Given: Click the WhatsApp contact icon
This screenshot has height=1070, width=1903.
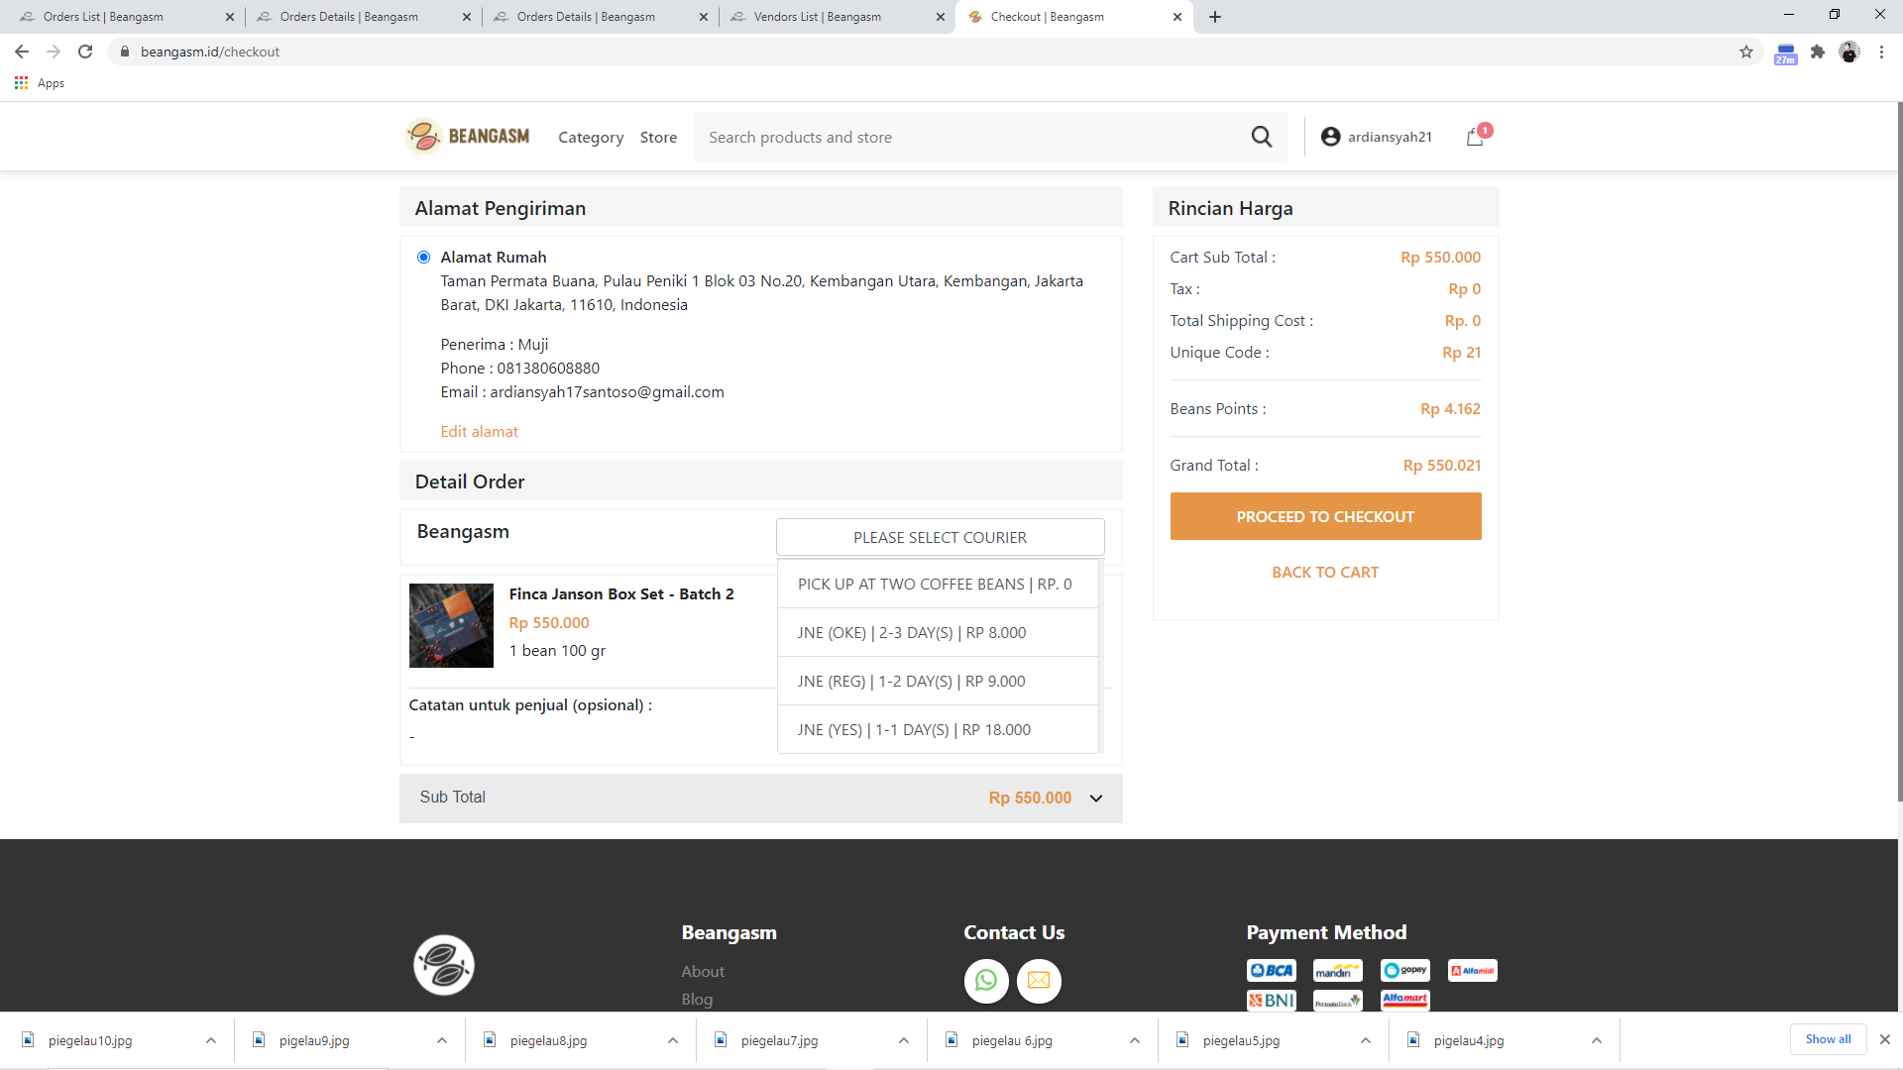Looking at the screenshot, I should [x=986, y=981].
